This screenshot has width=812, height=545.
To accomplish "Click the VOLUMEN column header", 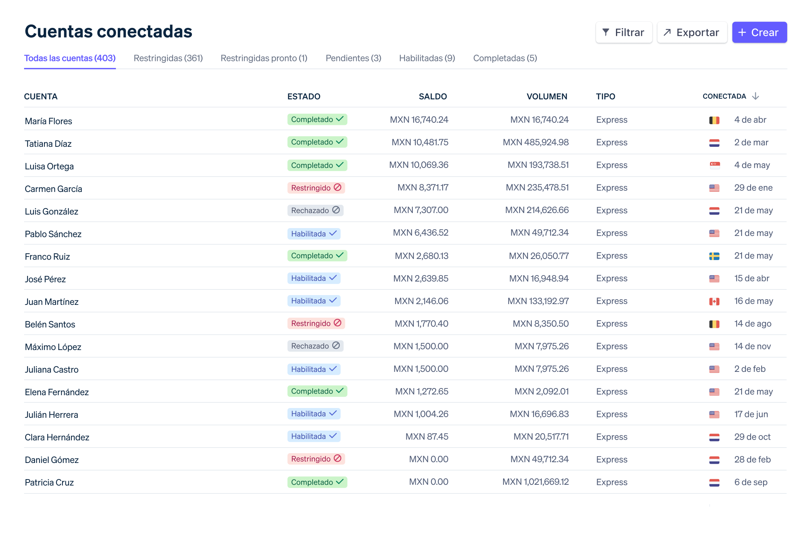I will click(547, 96).
